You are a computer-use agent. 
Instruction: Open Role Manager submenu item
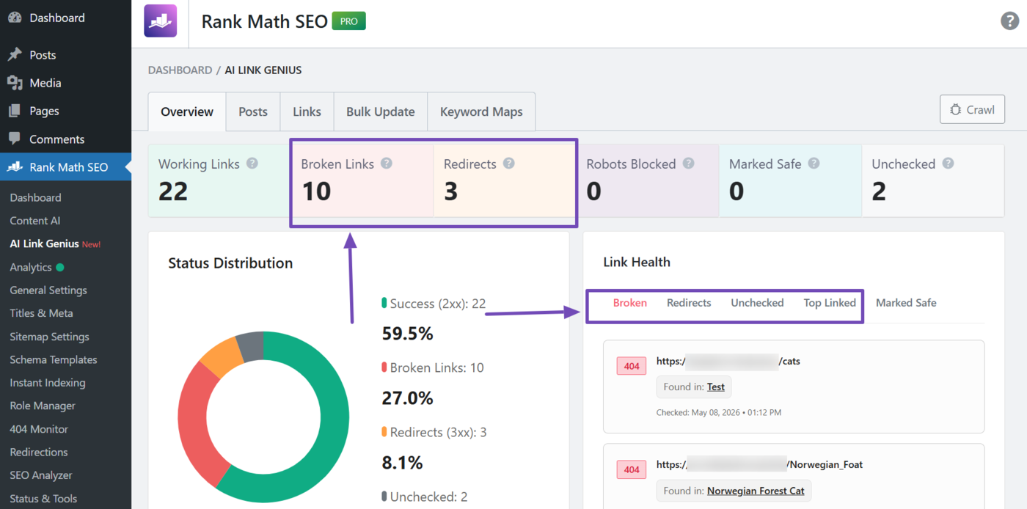[43, 406]
